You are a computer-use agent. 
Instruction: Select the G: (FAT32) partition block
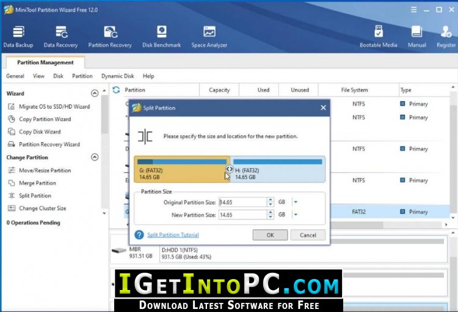tap(182, 169)
